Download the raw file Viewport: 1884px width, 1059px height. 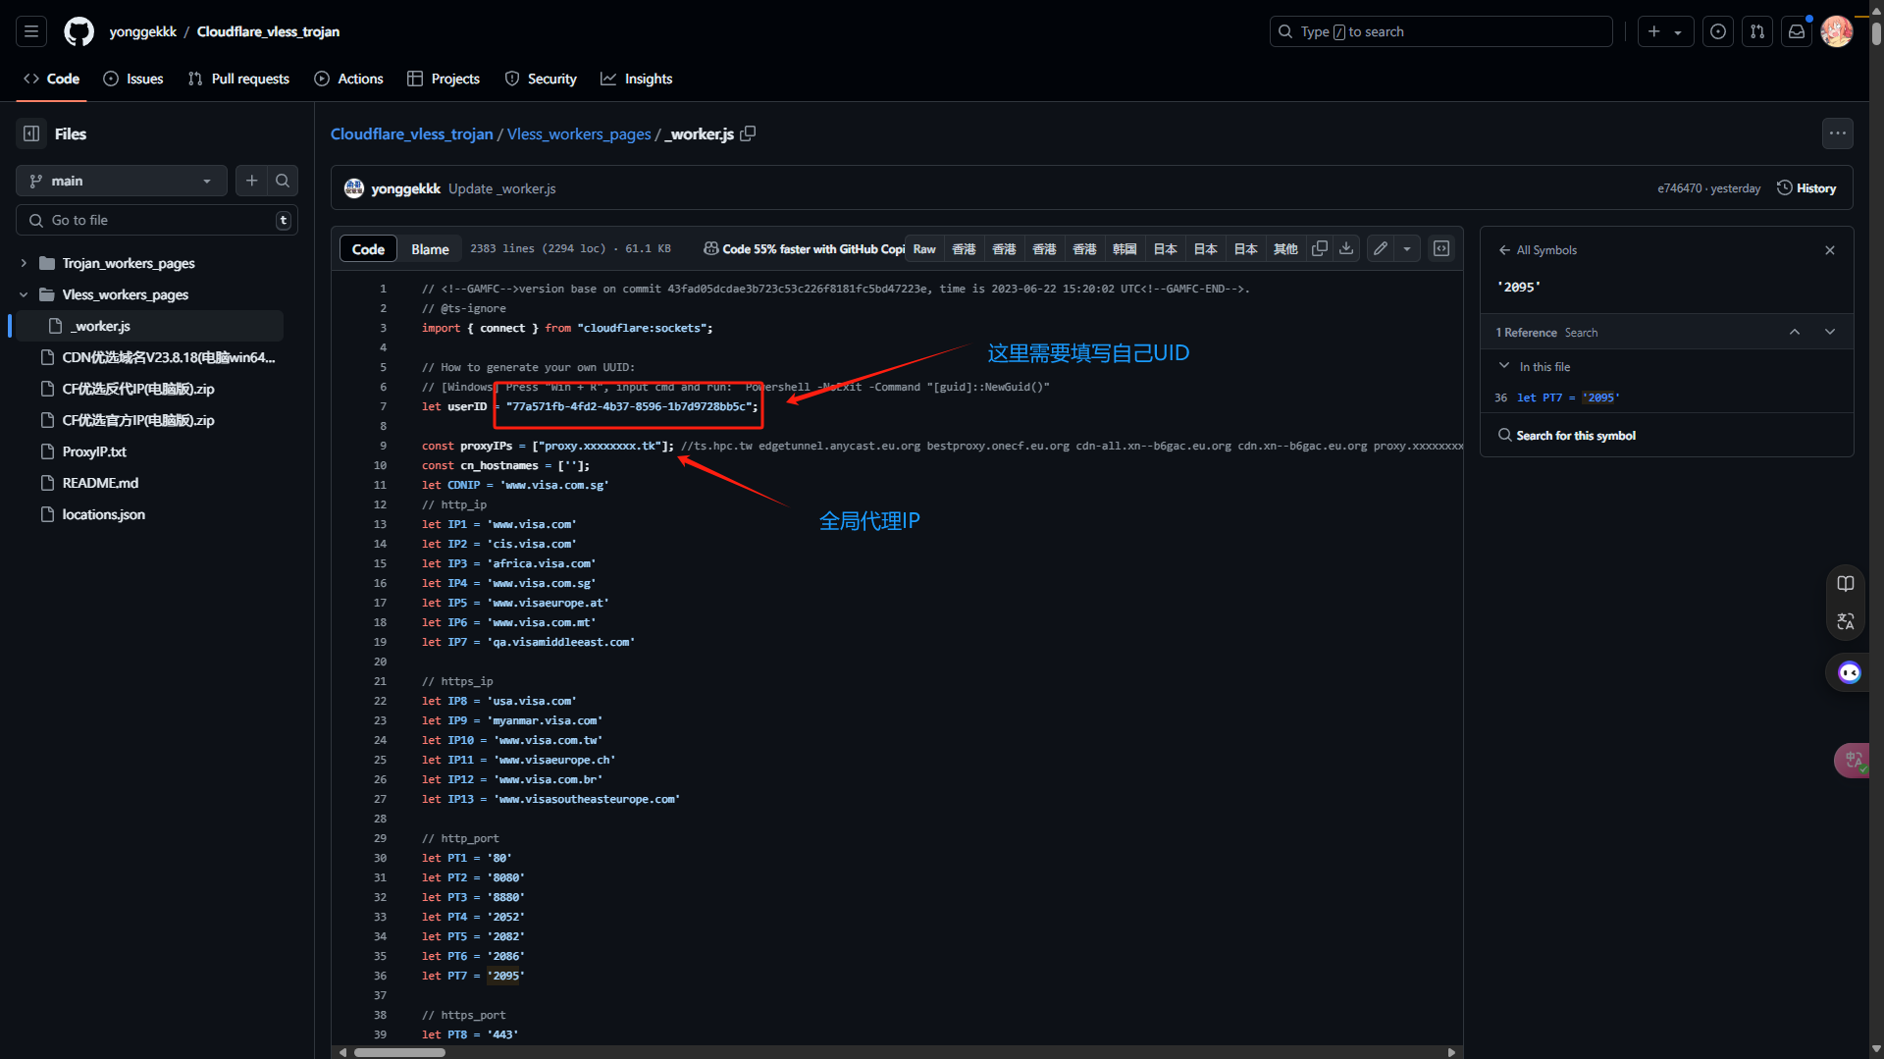coord(1346,249)
